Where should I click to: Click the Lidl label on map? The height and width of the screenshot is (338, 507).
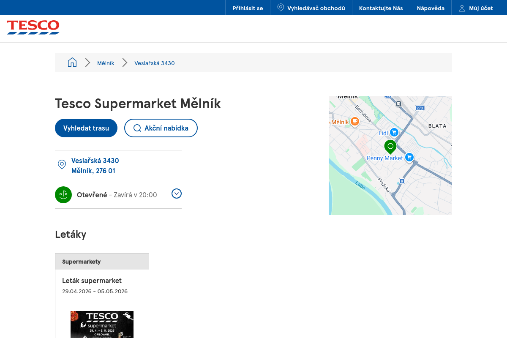point(383,133)
